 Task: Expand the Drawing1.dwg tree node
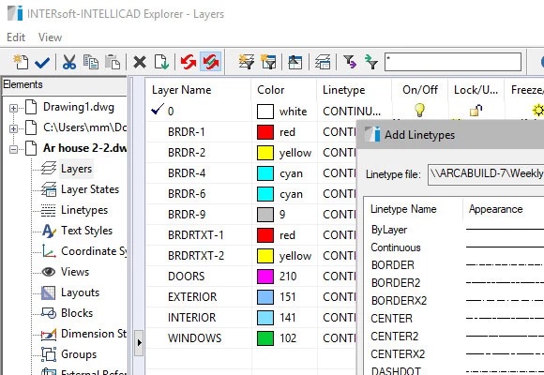13,108
